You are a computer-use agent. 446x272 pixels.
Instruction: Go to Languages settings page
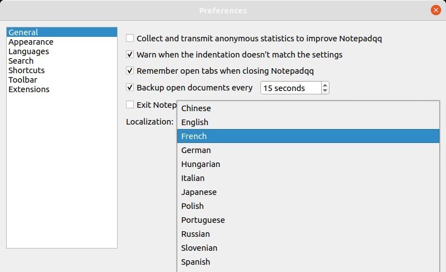[29, 51]
